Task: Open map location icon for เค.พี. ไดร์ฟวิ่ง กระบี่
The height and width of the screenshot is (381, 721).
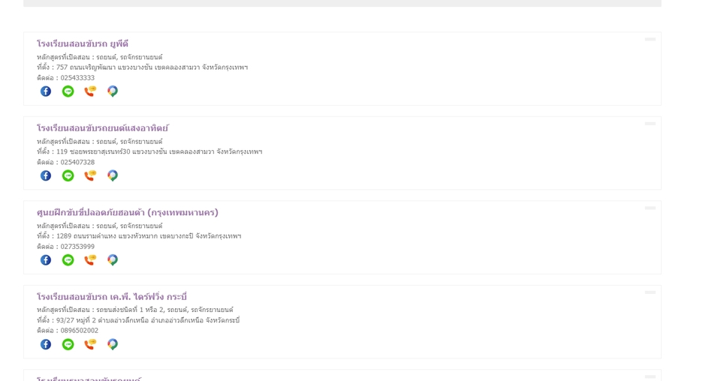Action: click(113, 344)
